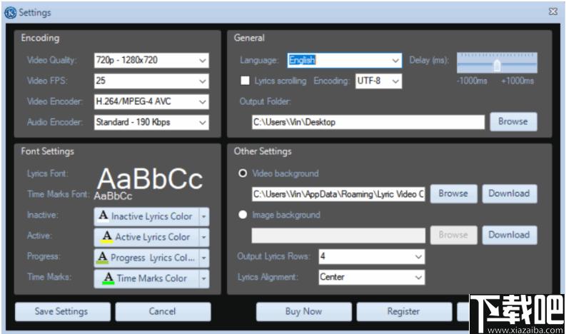The width and height of the screenshot is (566, 334).
Task: Click the large AaBbCc Lyrics Font preview
Action: click(150, 178)
